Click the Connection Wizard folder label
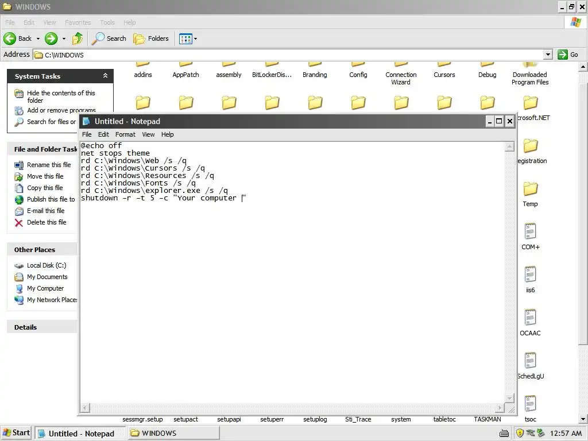Screen dimensions: 588x441 tap(401, 78)
